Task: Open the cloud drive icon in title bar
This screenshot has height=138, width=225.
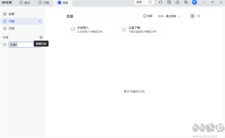Action: [177, 2]
